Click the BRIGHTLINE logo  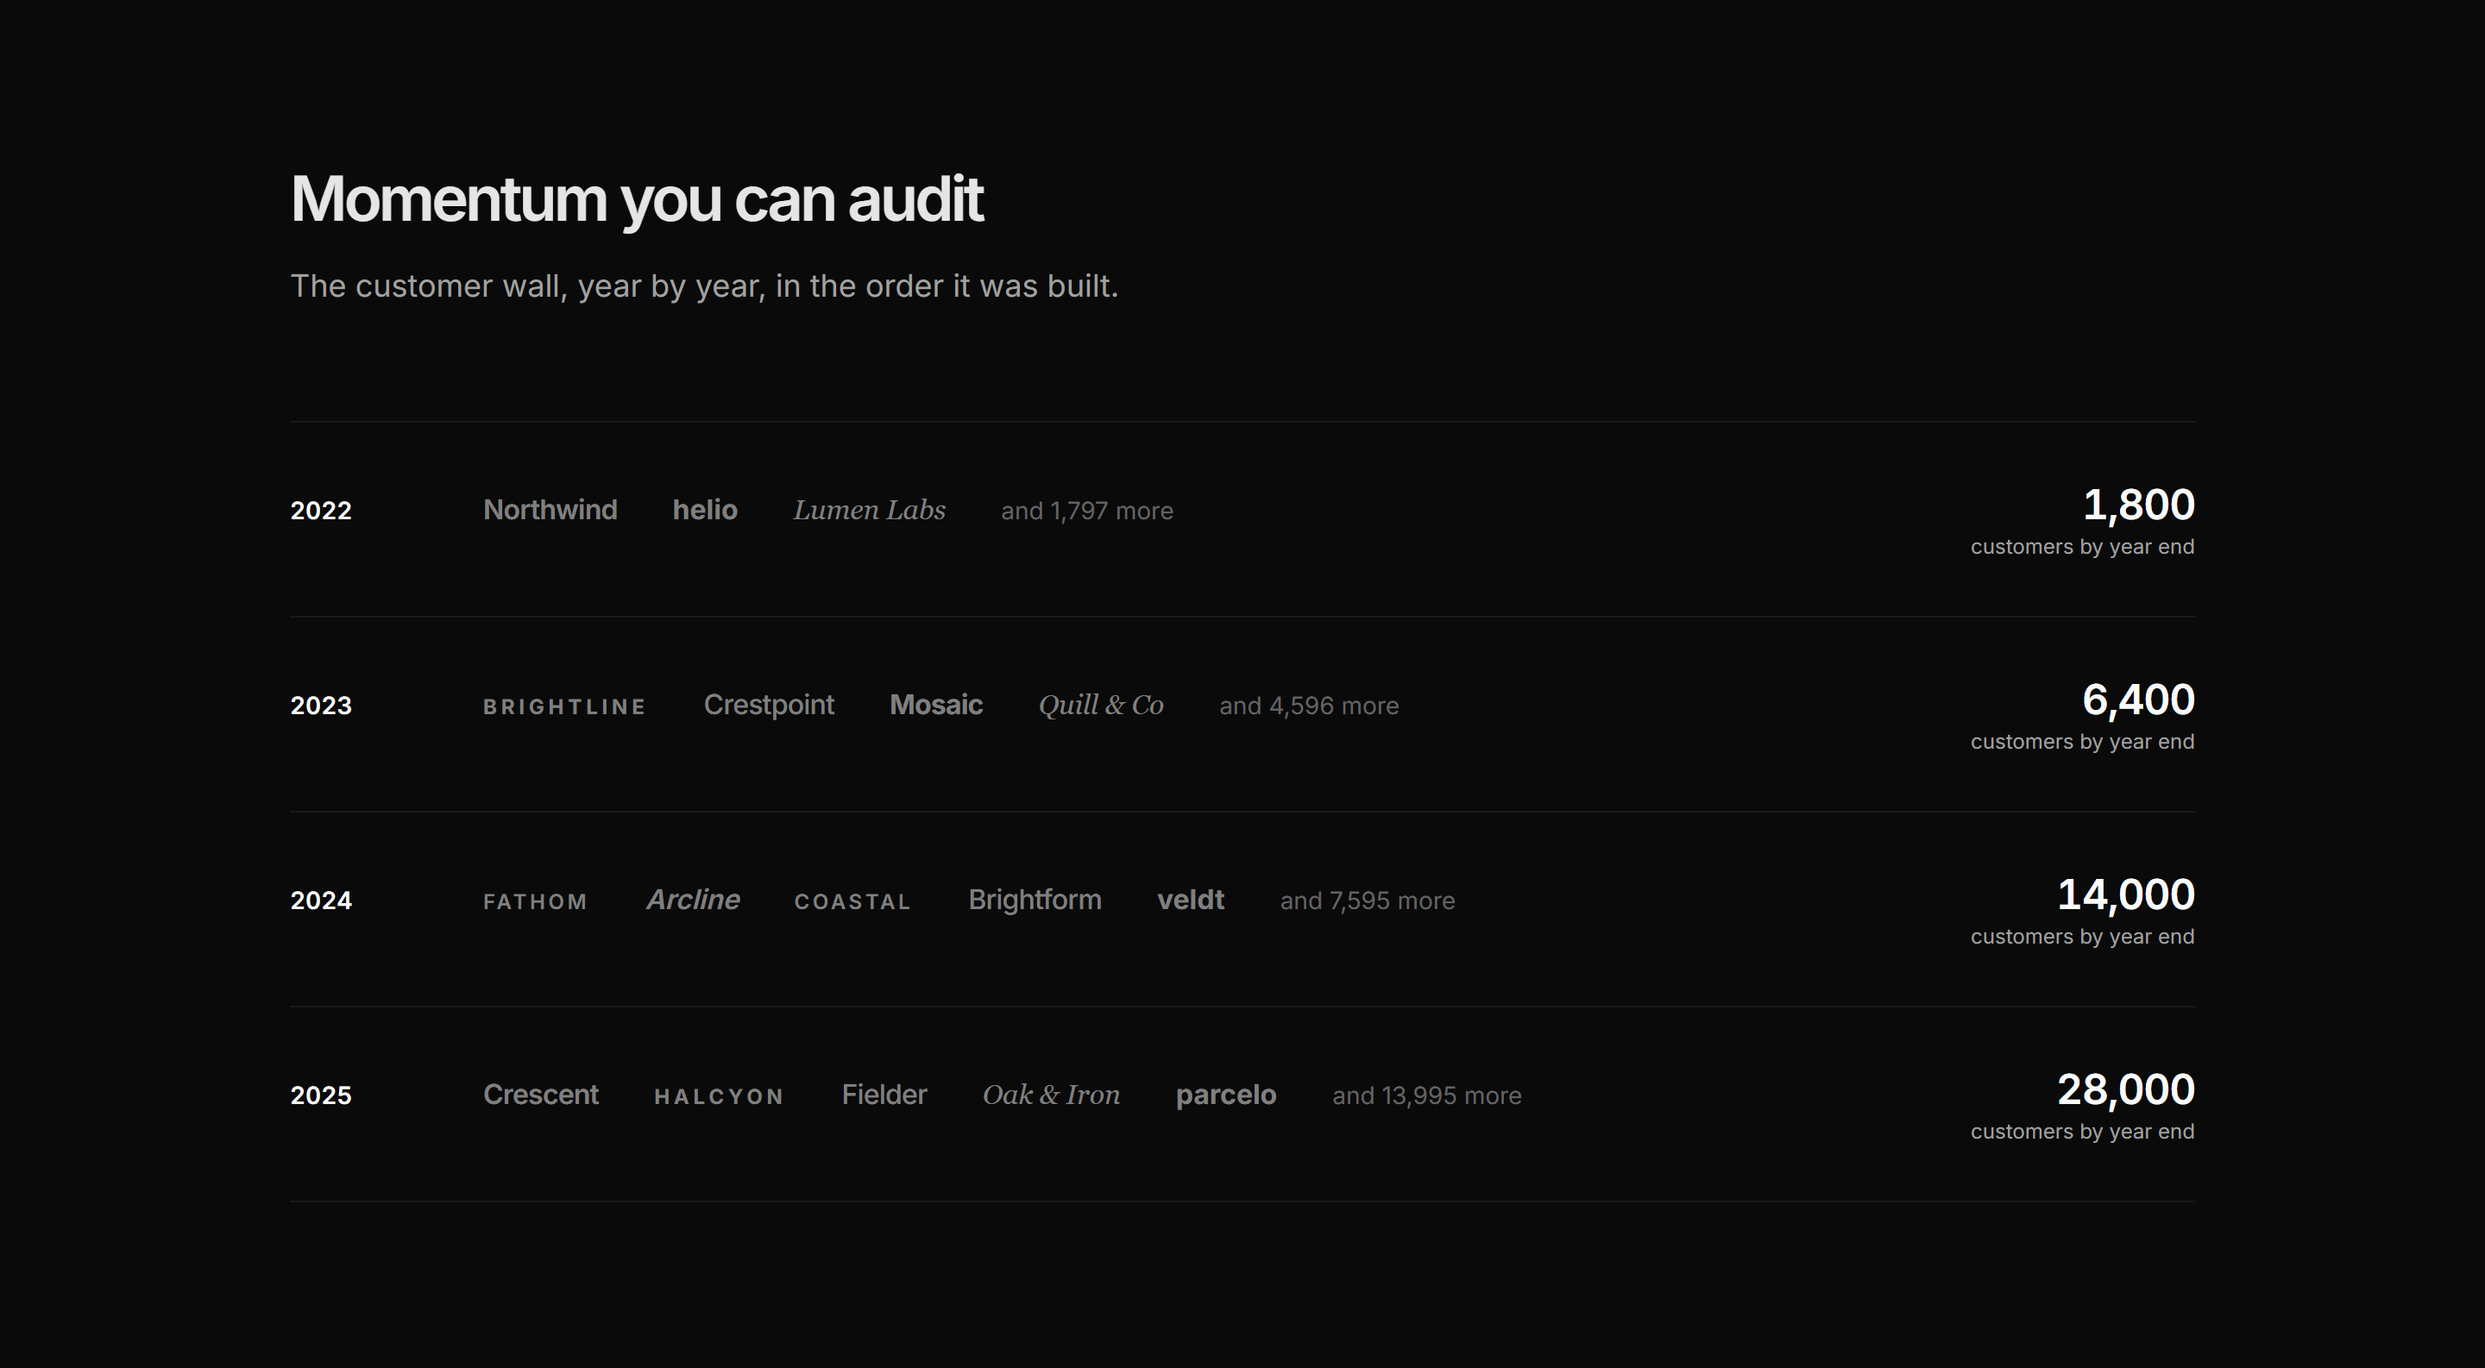click(564, 706)
